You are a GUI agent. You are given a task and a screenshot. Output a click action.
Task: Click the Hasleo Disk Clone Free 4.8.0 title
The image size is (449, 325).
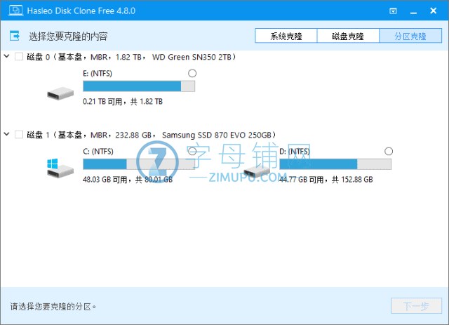tap(81, 11)
